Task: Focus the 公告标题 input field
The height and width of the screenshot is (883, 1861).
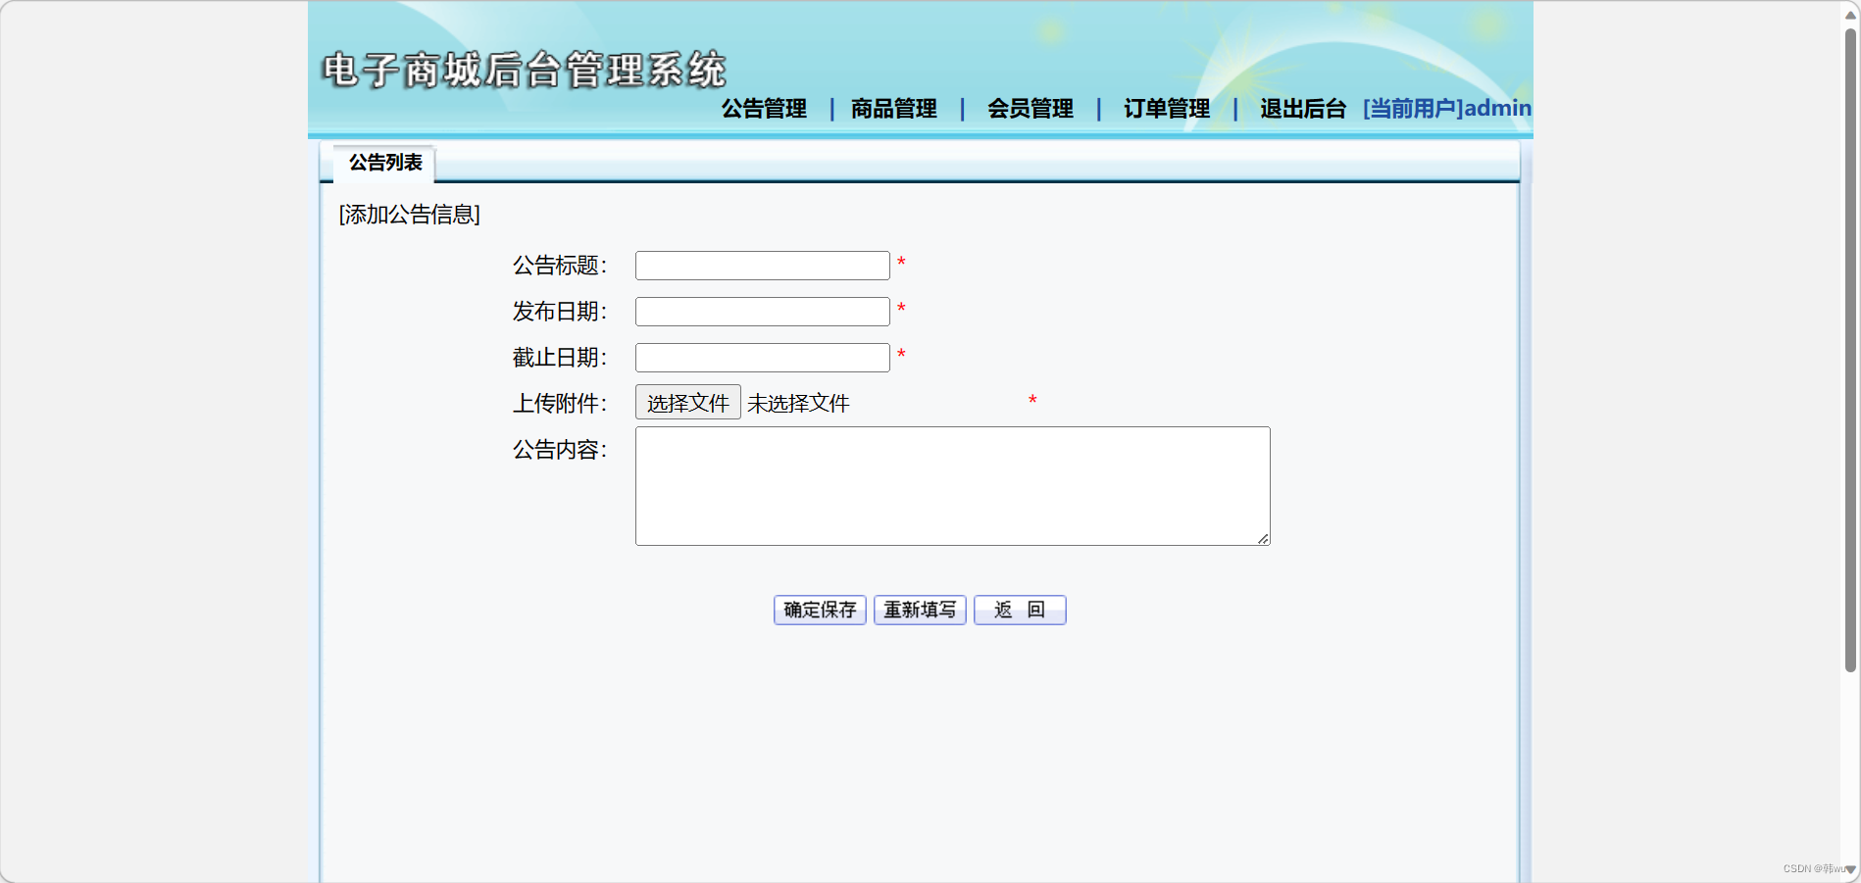Action: 762,266
